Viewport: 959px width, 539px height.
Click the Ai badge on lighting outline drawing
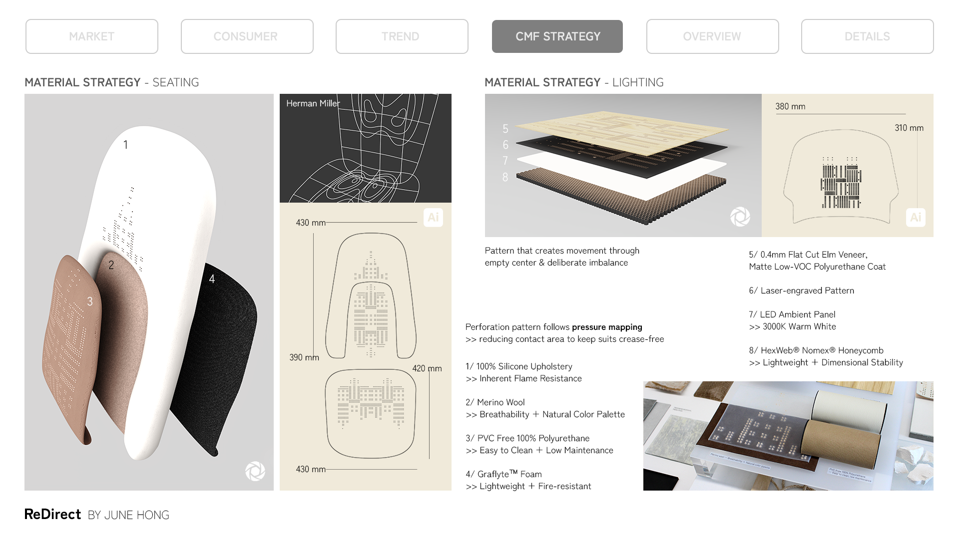(x=916, y=218)
